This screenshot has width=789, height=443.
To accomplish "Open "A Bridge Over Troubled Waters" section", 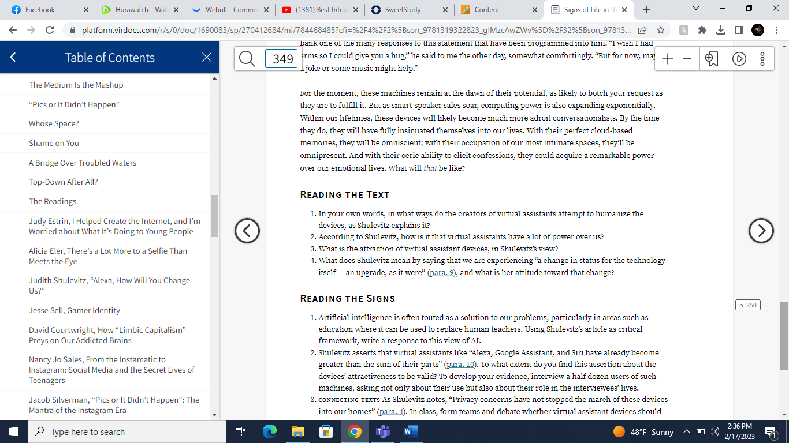I will click(x=83, y=163).
